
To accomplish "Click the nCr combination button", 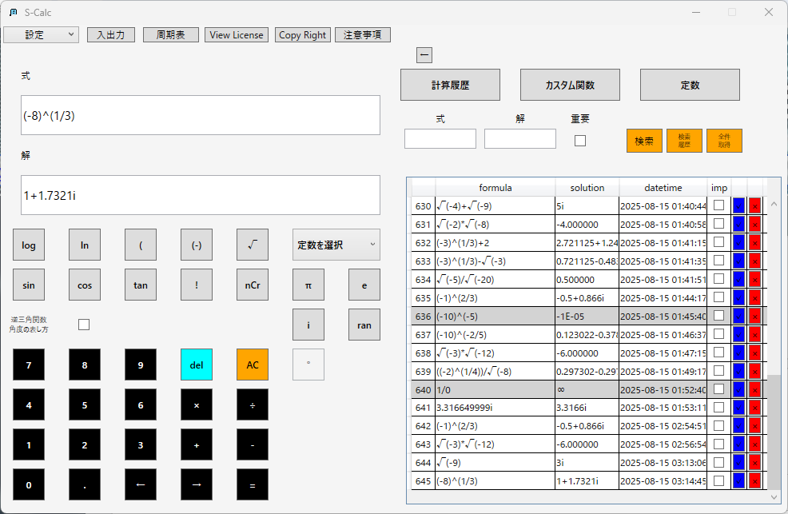I will click(x=253, y=285).
